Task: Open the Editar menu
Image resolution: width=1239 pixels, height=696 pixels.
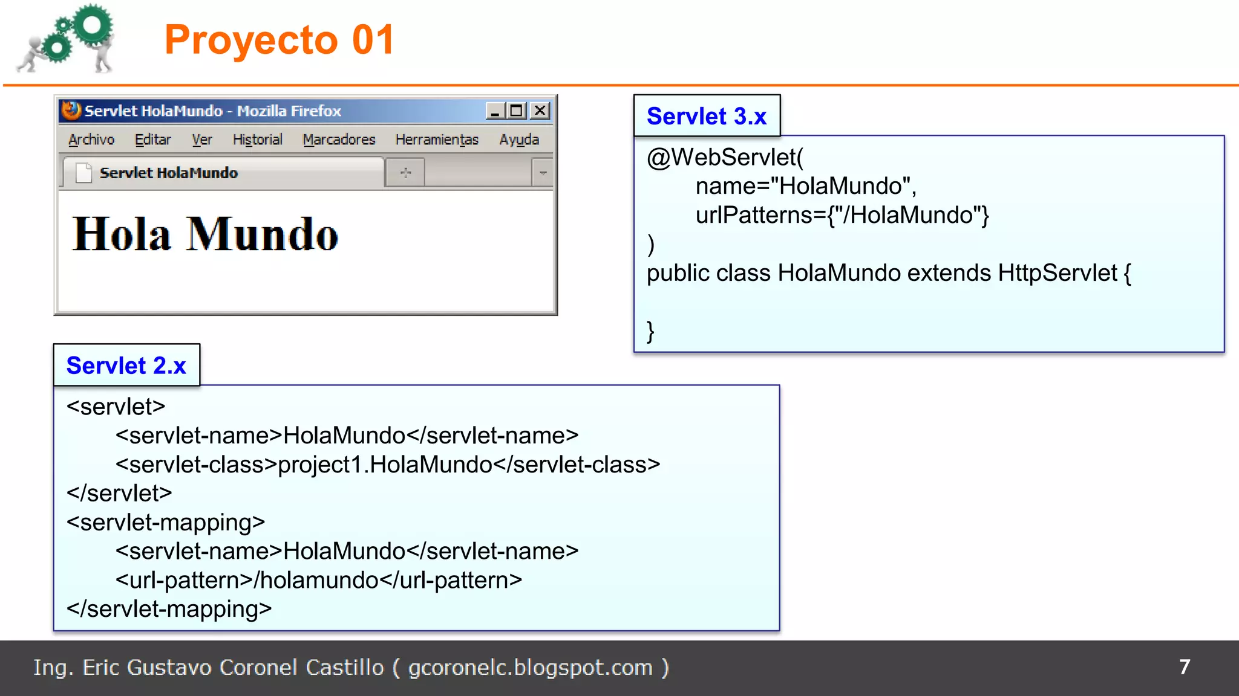Action: [x=152, y=140]
